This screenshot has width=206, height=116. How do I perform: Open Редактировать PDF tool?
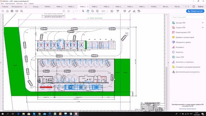(181, 32)
